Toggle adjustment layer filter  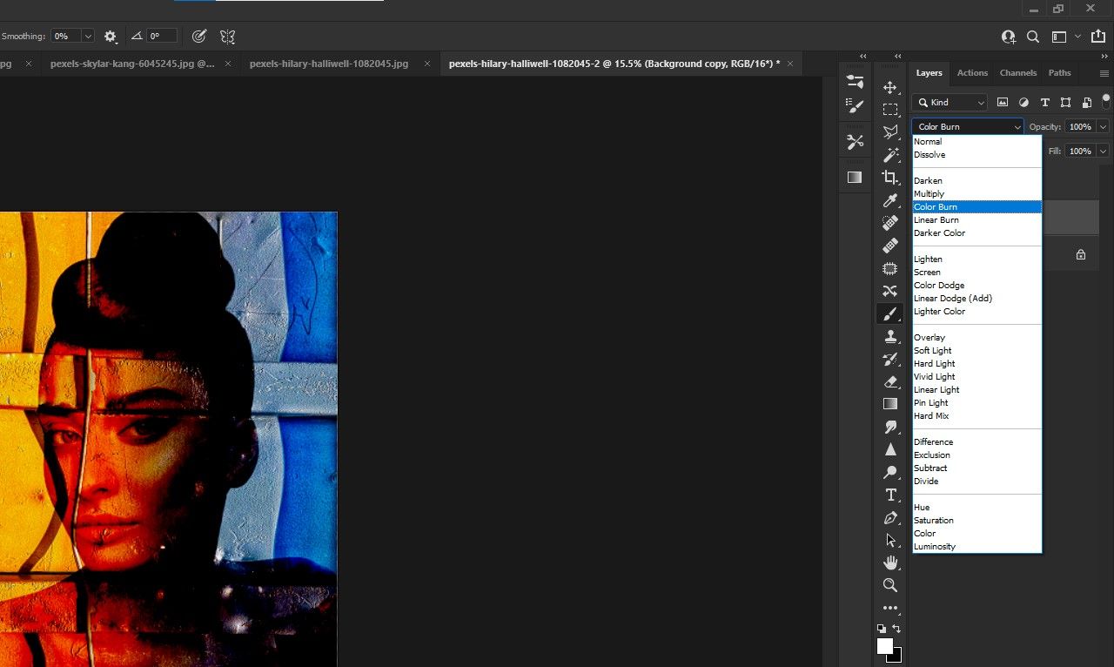point(1023,103)
